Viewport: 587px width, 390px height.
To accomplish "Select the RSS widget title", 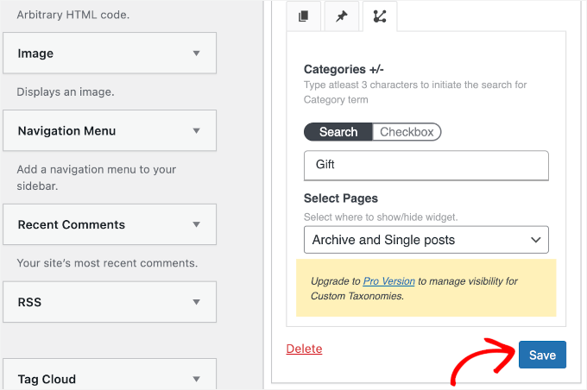I will pos(29,302).
